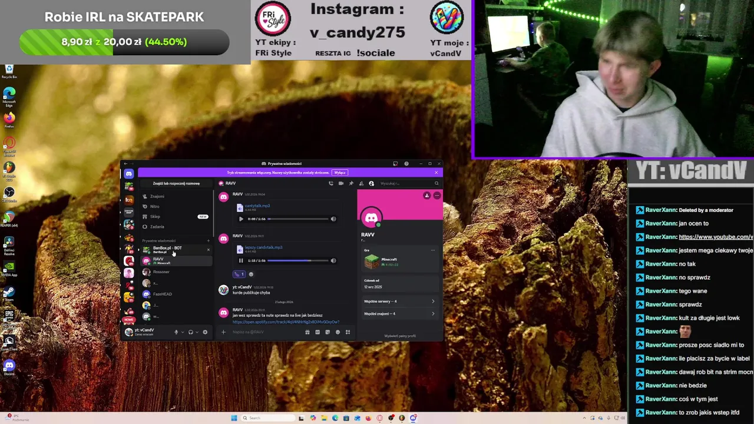
Task: Open pinned messages in RAVV chat
Action: point(351,183)
